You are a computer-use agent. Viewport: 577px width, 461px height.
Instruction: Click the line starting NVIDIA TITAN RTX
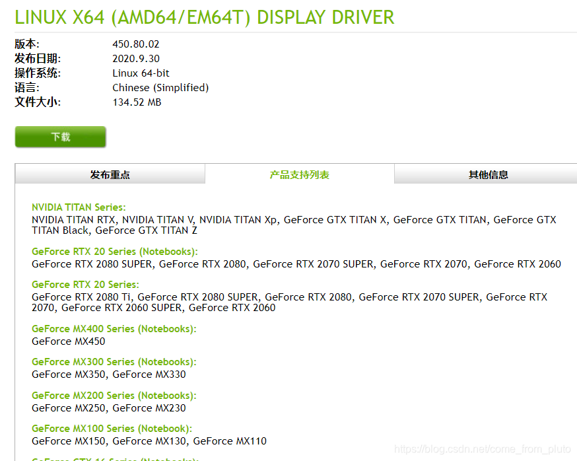pyautogui.click(x=294, y=220)
